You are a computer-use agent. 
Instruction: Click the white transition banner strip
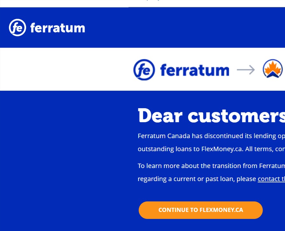click(x=64, y=69)
